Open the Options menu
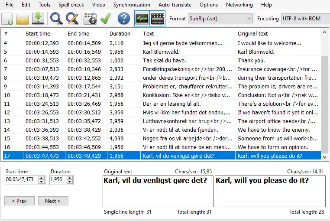Image resolution: width=330 pixels, height=221 pixels. click(x=209, y=5)
